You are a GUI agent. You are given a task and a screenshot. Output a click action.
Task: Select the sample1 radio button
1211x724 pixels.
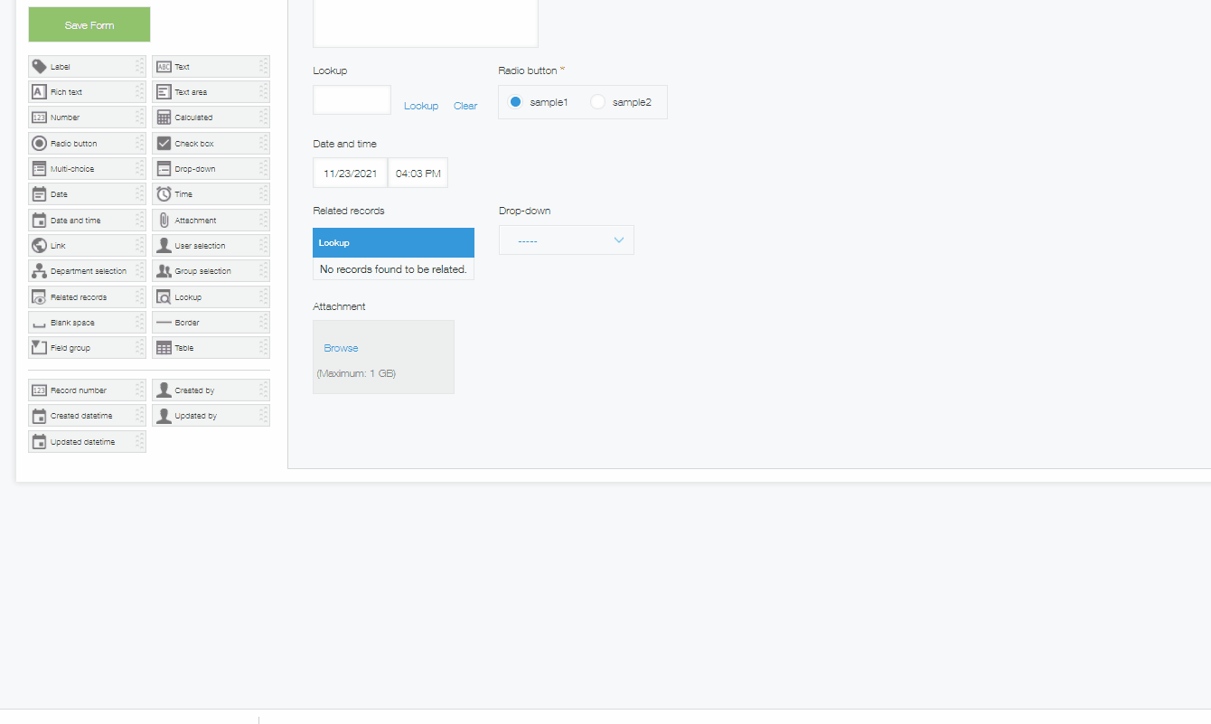(515, 102)
